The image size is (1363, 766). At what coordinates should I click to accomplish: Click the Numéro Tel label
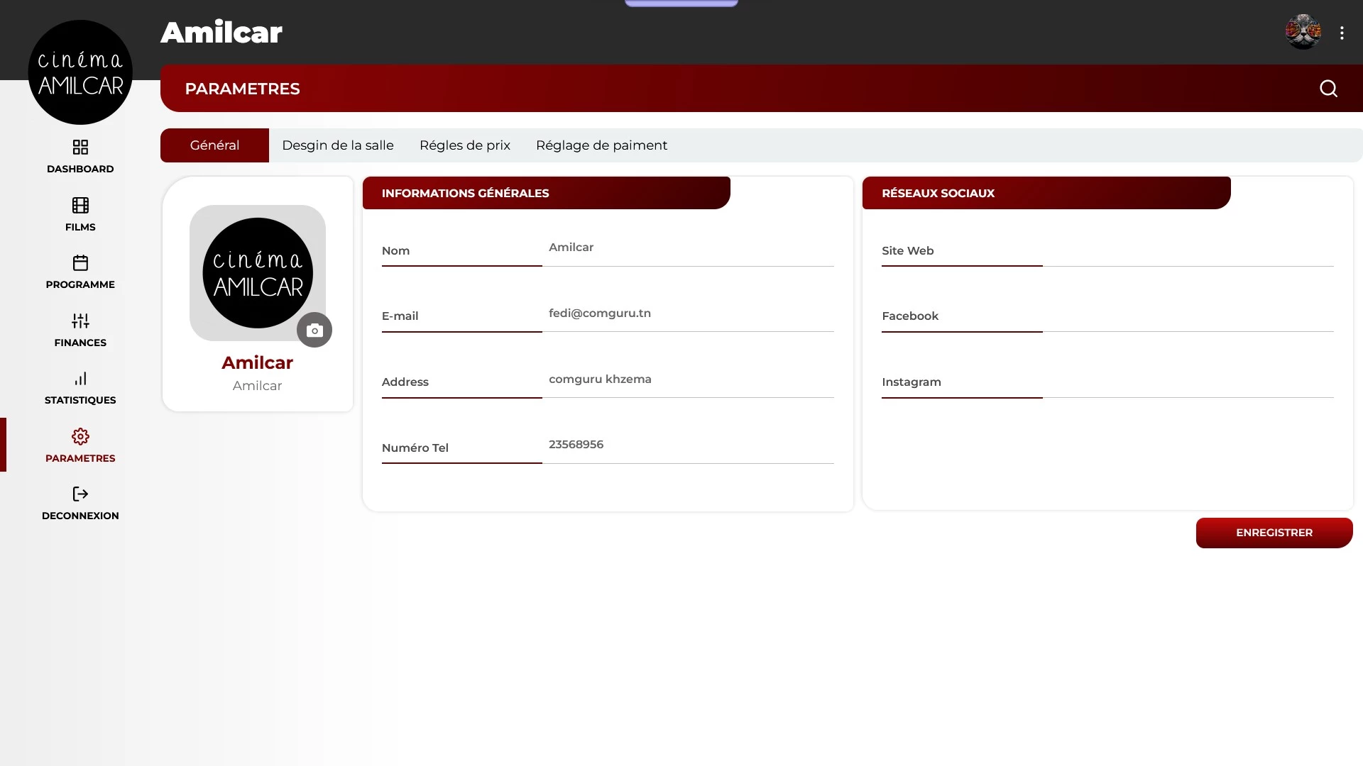(415, 448)
